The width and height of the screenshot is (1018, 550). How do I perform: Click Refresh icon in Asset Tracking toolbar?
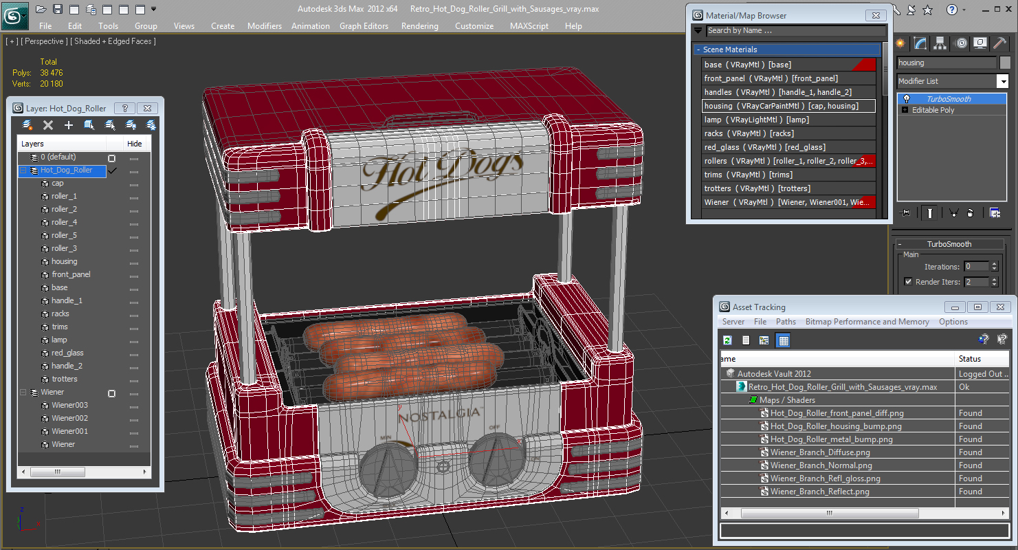coord(728,340)
